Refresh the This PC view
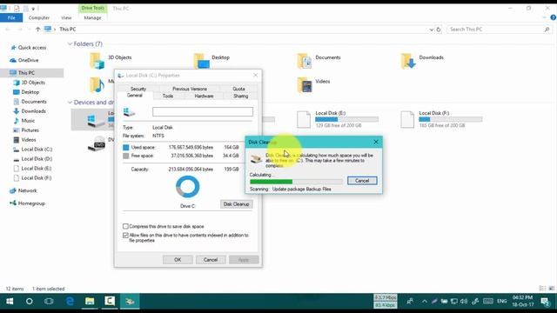 [x=439, y=30]
